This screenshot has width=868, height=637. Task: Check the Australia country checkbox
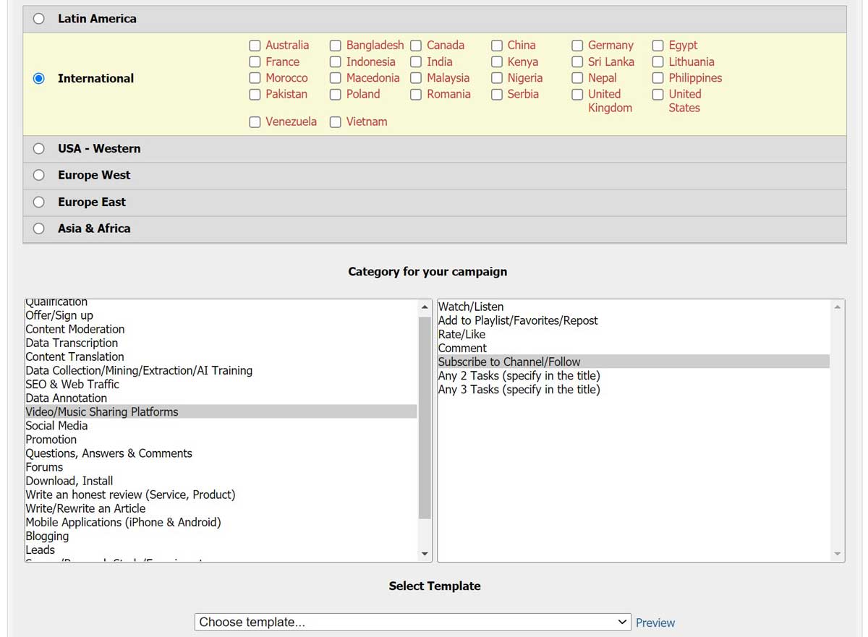(255, 46)
